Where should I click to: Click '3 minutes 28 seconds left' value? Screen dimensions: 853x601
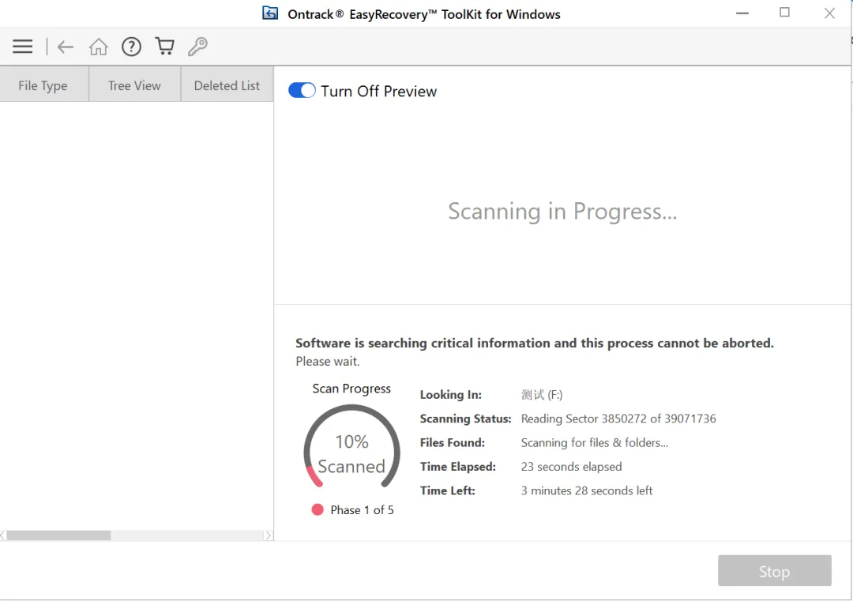(x=586, y=490)
